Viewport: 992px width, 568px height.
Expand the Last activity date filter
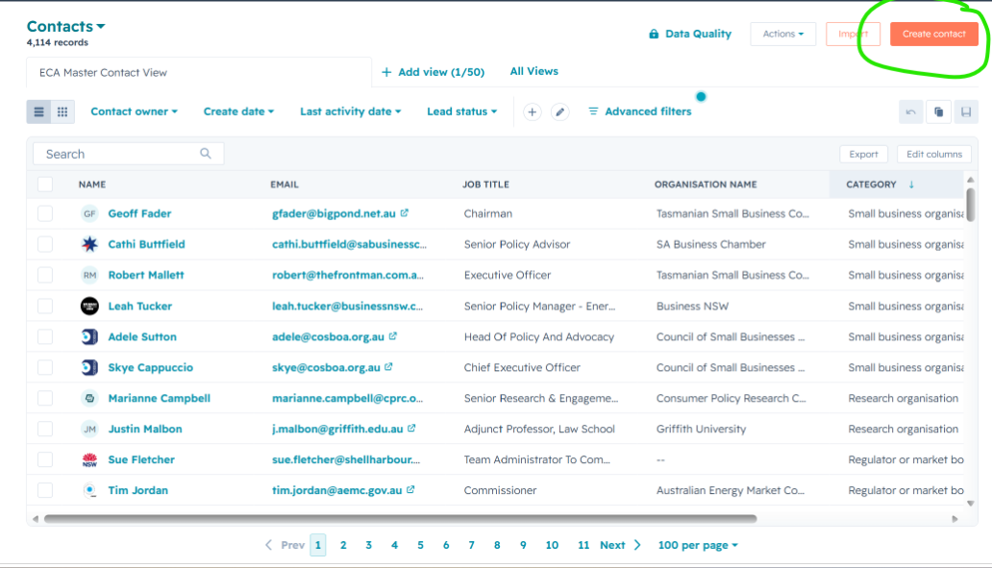(x=351, y=111)
